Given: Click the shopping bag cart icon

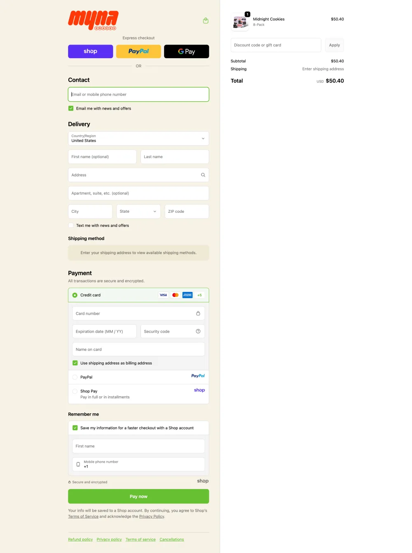Looking at the screenshot, I should (206, 21).
